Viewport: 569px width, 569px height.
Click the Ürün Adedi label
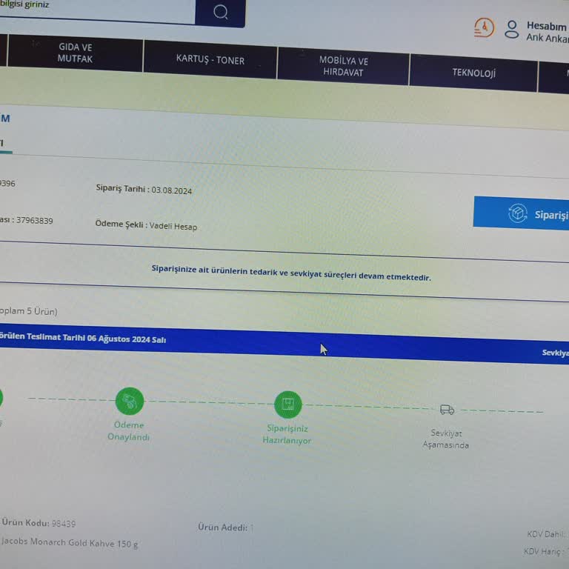pos(222,528)
